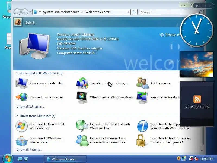Viewport: 217px width, 163px height.
Task: Open Connect to the Internet globe icon
Action: point(22,97)
